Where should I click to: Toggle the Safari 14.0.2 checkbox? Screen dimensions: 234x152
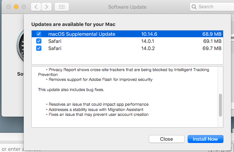pyautogui.click(x=39, y=48)
